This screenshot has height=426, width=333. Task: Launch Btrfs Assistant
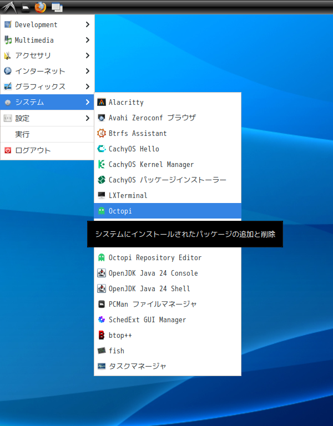(168, 133)
